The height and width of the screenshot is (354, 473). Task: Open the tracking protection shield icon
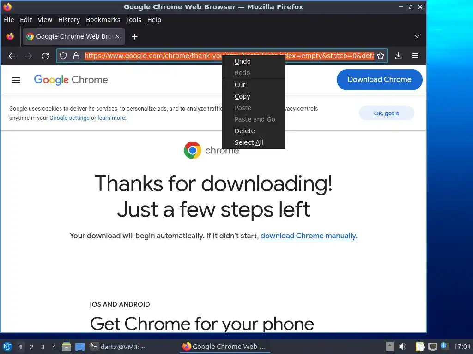(x=63, y=56)
